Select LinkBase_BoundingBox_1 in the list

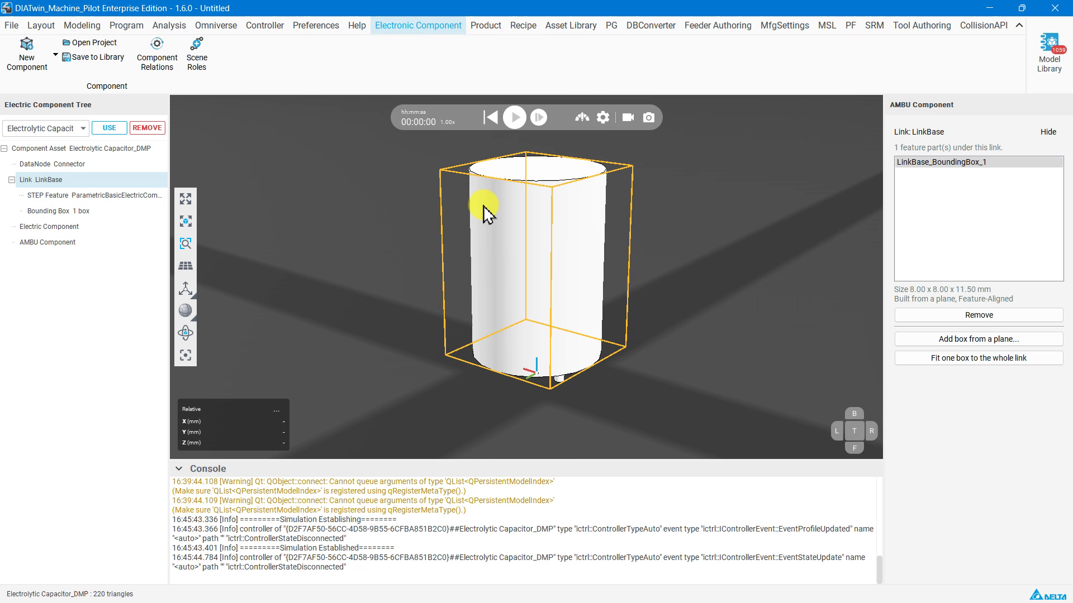[979, 162]
